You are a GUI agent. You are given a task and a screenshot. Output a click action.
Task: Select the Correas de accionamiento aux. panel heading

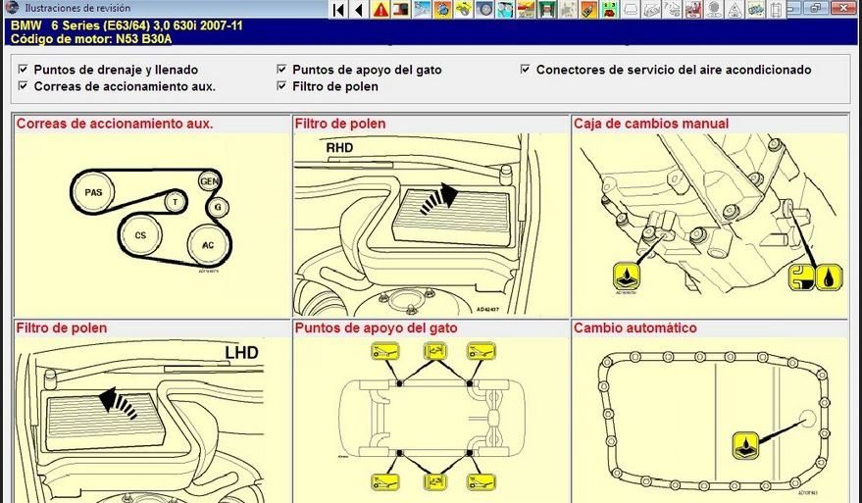(x=115, y=124)
